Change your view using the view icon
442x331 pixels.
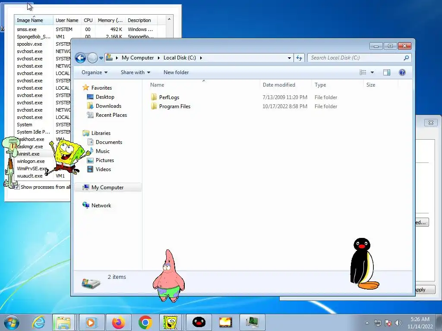[x=363, y=72]
